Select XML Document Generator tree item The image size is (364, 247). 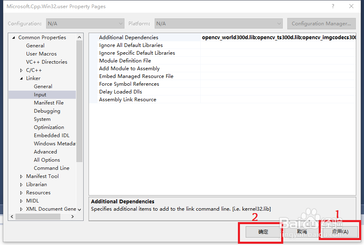click(51, 209)
